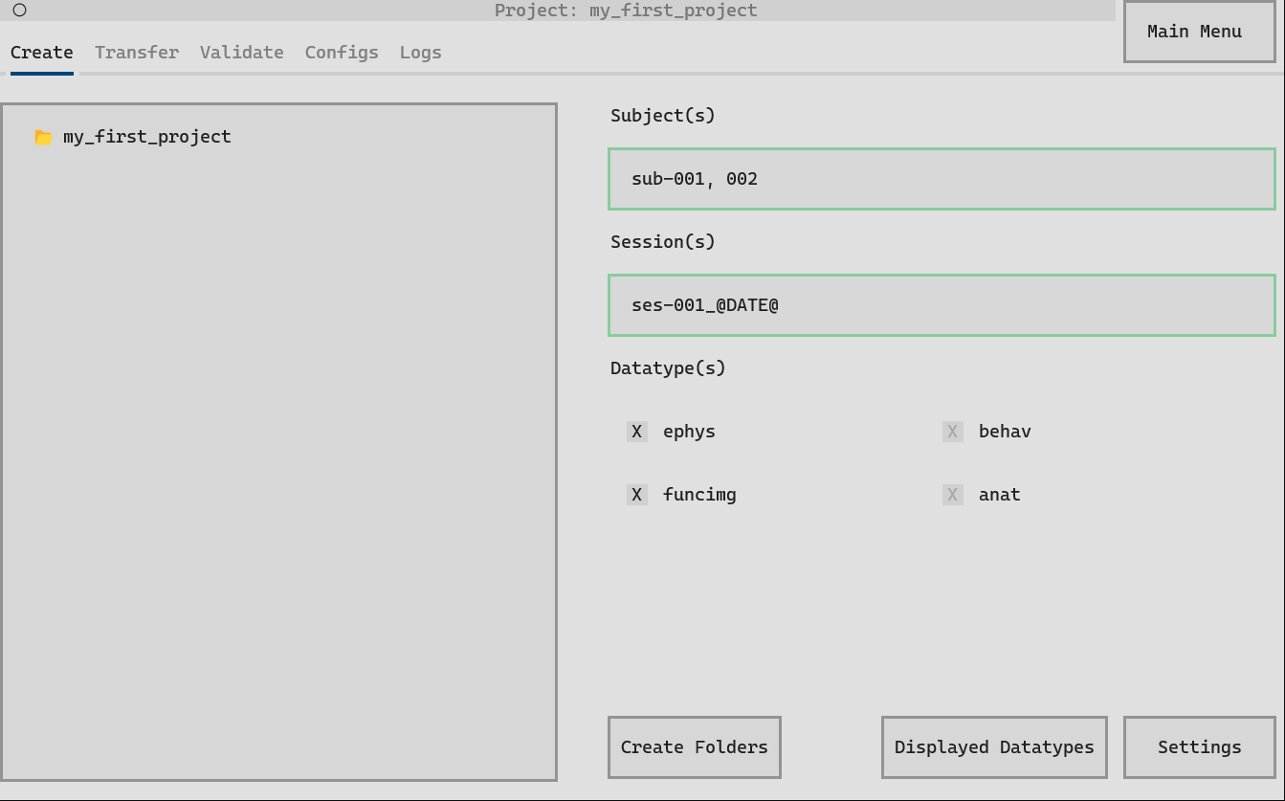Return to the Main Menu
Screen dimensions: 1285x801
[1198, 32]
